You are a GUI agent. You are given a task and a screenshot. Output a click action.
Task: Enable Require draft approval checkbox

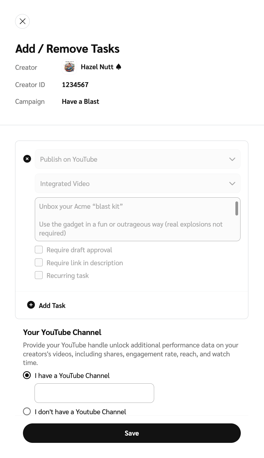click(x=39, y=250)
